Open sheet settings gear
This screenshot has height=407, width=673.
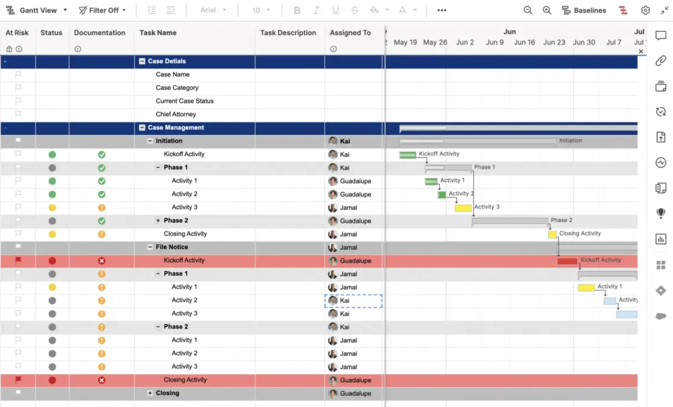(645, 10)
